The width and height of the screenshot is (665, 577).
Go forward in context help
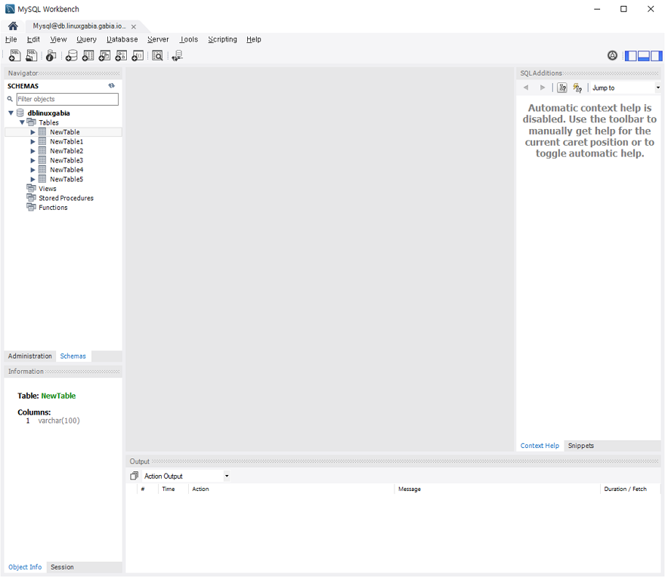[x=543, y=88]
